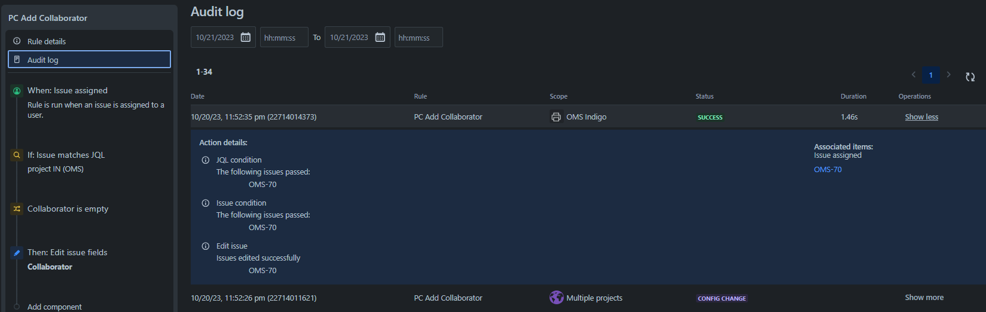Click the JQL condition magnifier icon
Screen dimensions: 986x312
(x=17, y=155)
